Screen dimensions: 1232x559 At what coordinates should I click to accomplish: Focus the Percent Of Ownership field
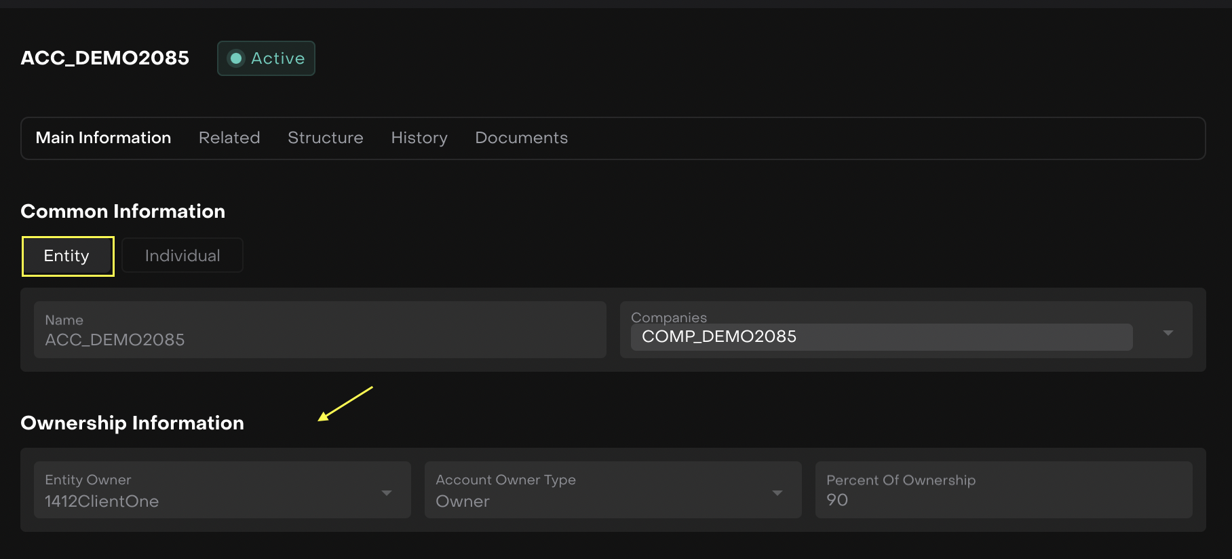1003,490
